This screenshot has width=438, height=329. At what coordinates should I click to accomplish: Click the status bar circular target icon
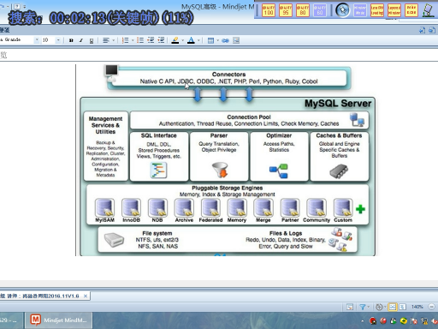coord(379,307)
